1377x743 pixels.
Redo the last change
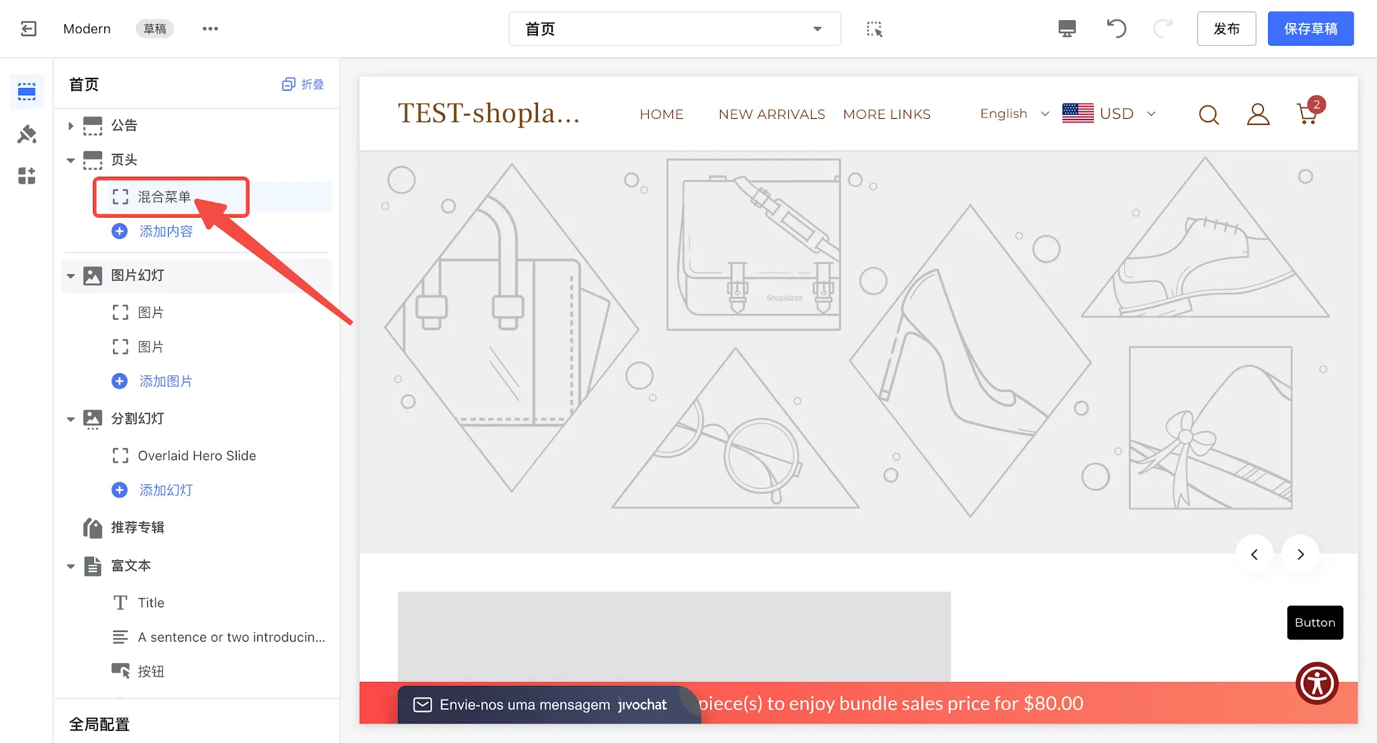point(1163,29)
